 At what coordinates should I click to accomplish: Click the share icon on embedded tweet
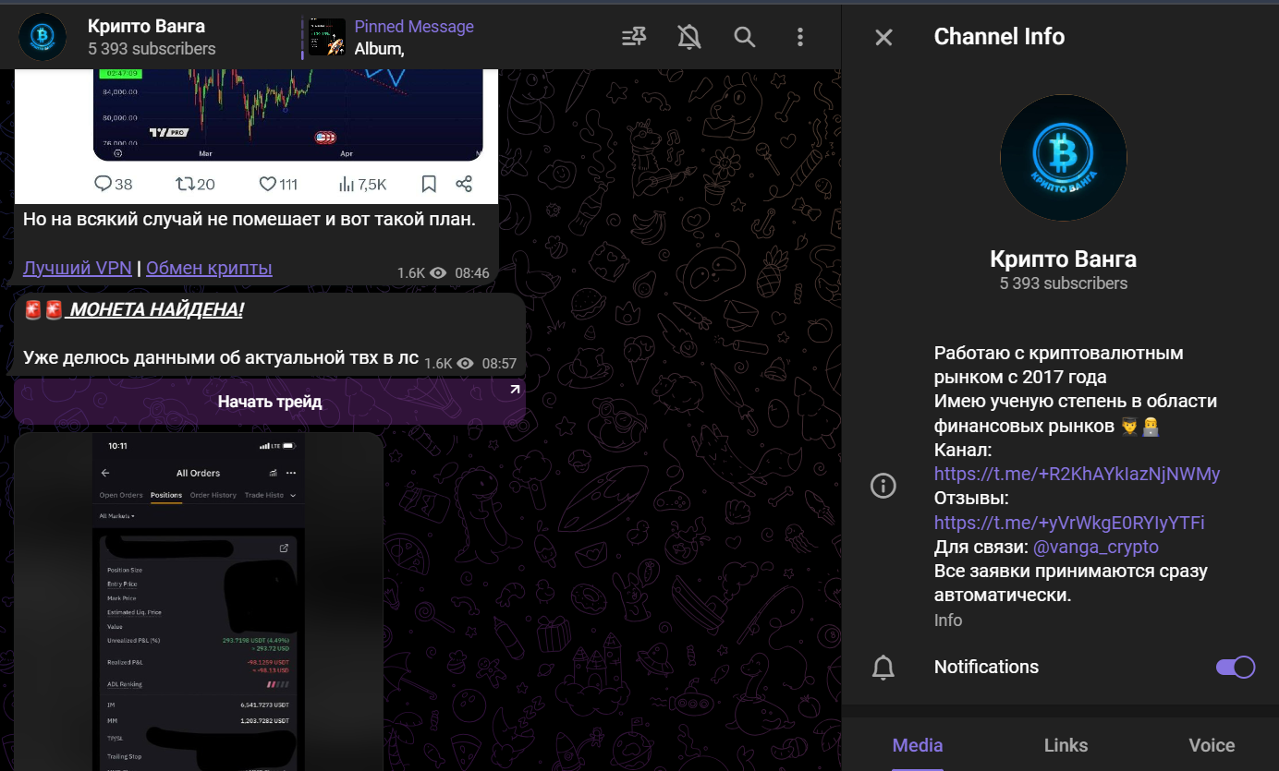coord(464,184)
